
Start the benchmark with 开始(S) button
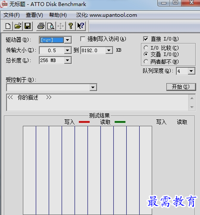tap(181, 87)
